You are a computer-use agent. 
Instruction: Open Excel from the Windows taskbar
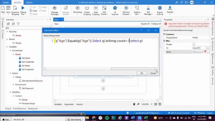pos(146,118)
